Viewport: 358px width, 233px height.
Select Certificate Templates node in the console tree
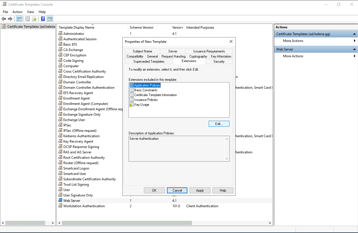point(28,27)
